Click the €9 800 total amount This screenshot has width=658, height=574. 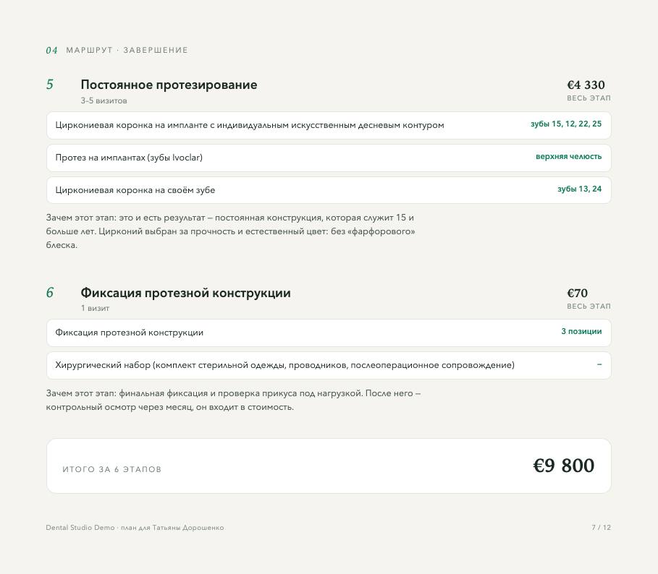564,466
